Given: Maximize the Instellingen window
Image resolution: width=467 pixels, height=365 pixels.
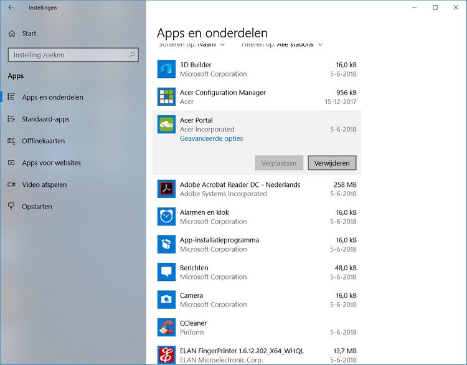Looking at the screenshot, I should click(x=435, y=7).
